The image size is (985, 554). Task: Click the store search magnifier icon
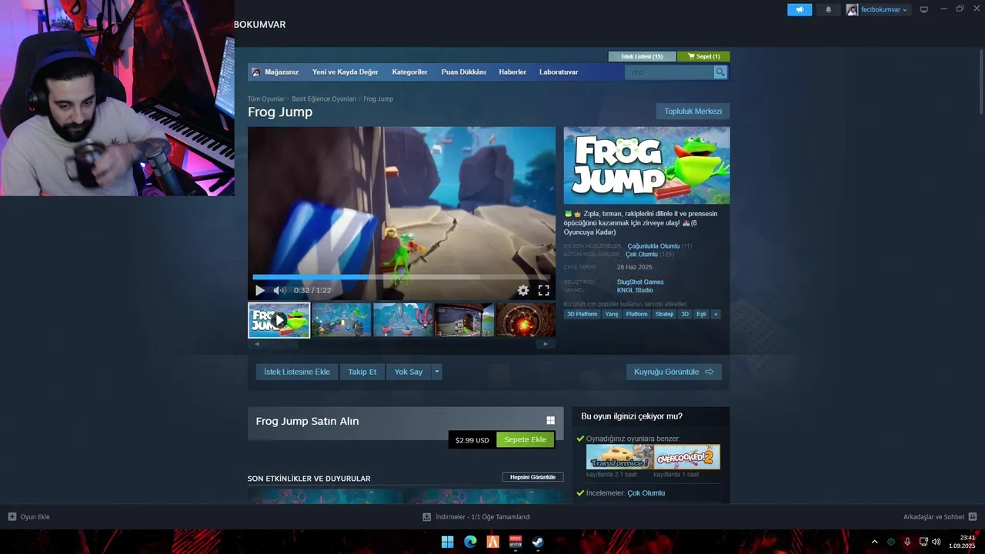pos(720,72)
